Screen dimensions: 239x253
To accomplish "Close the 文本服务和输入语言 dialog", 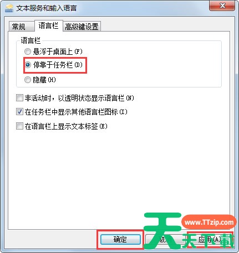I will [x=222, y=6].
